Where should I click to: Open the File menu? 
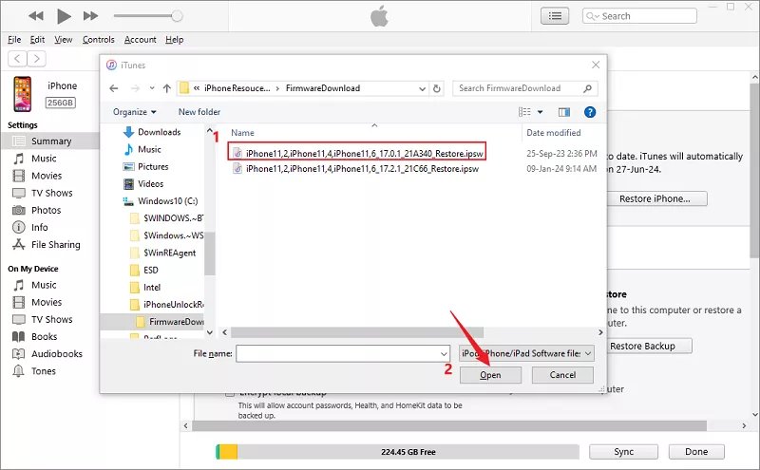(x=14, y=40)
